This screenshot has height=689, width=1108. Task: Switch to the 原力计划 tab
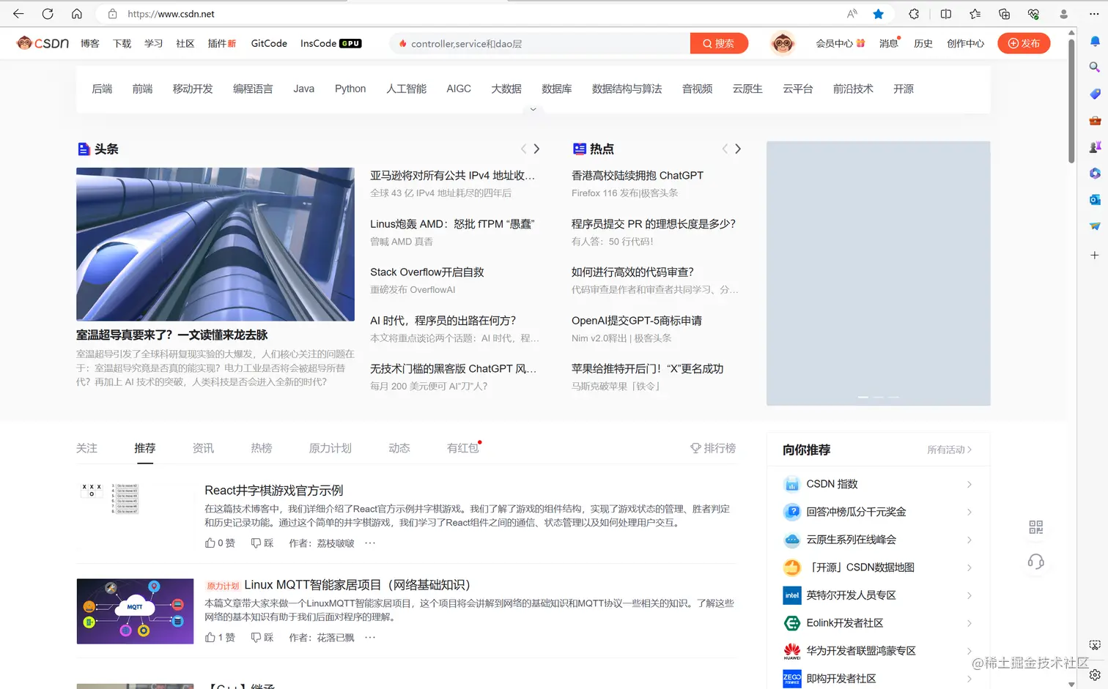(330, 448)
